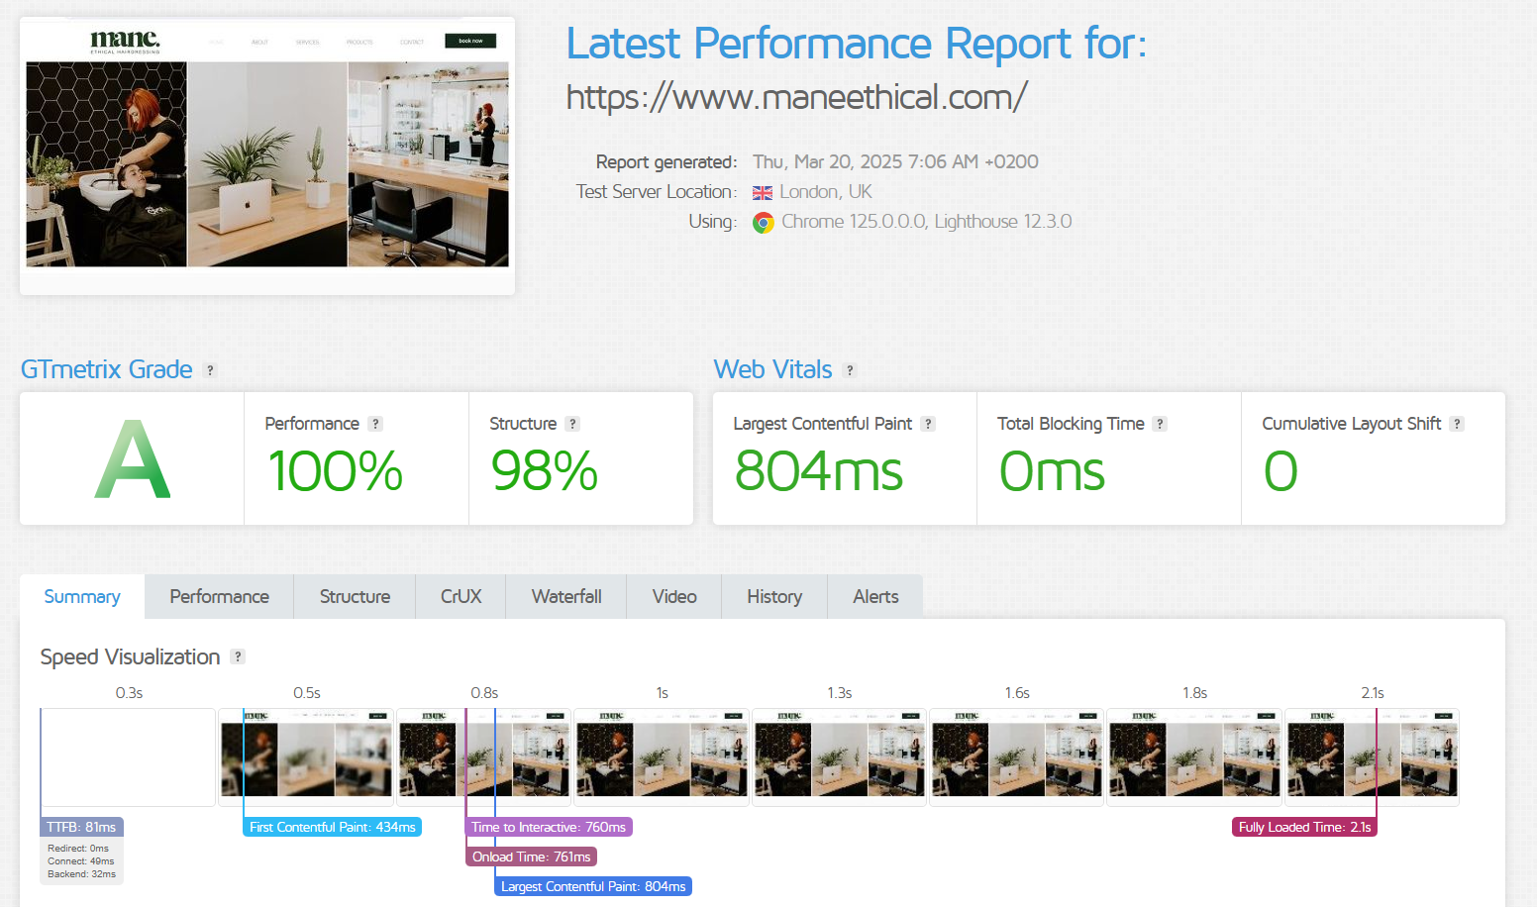The image size is (1537, 907).
Task: Click the A grade letter
Action: (133, 459)
